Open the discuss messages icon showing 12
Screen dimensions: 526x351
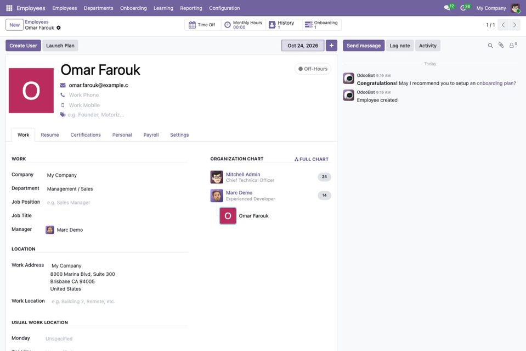[449, 8]
